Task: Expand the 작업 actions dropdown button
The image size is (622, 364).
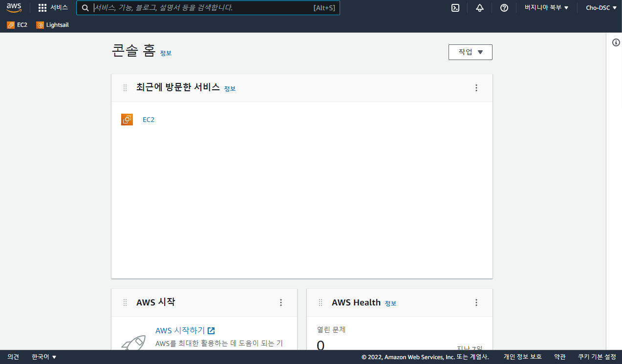Action: 470,52
